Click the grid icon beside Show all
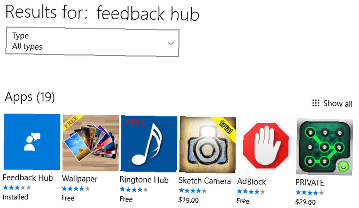Viewport: 359px width, 208px height. [316, 103]
